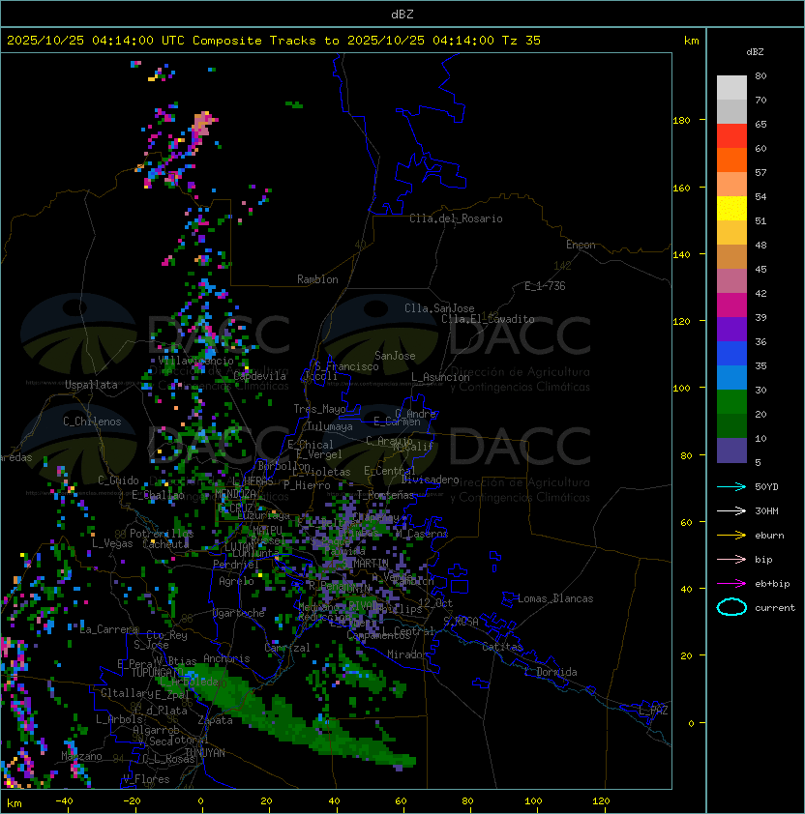
Task: Click the '180' tick on vertical axis
Action: coord(681,121)
